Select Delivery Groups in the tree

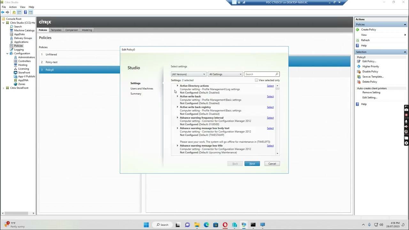pos(23,38)
